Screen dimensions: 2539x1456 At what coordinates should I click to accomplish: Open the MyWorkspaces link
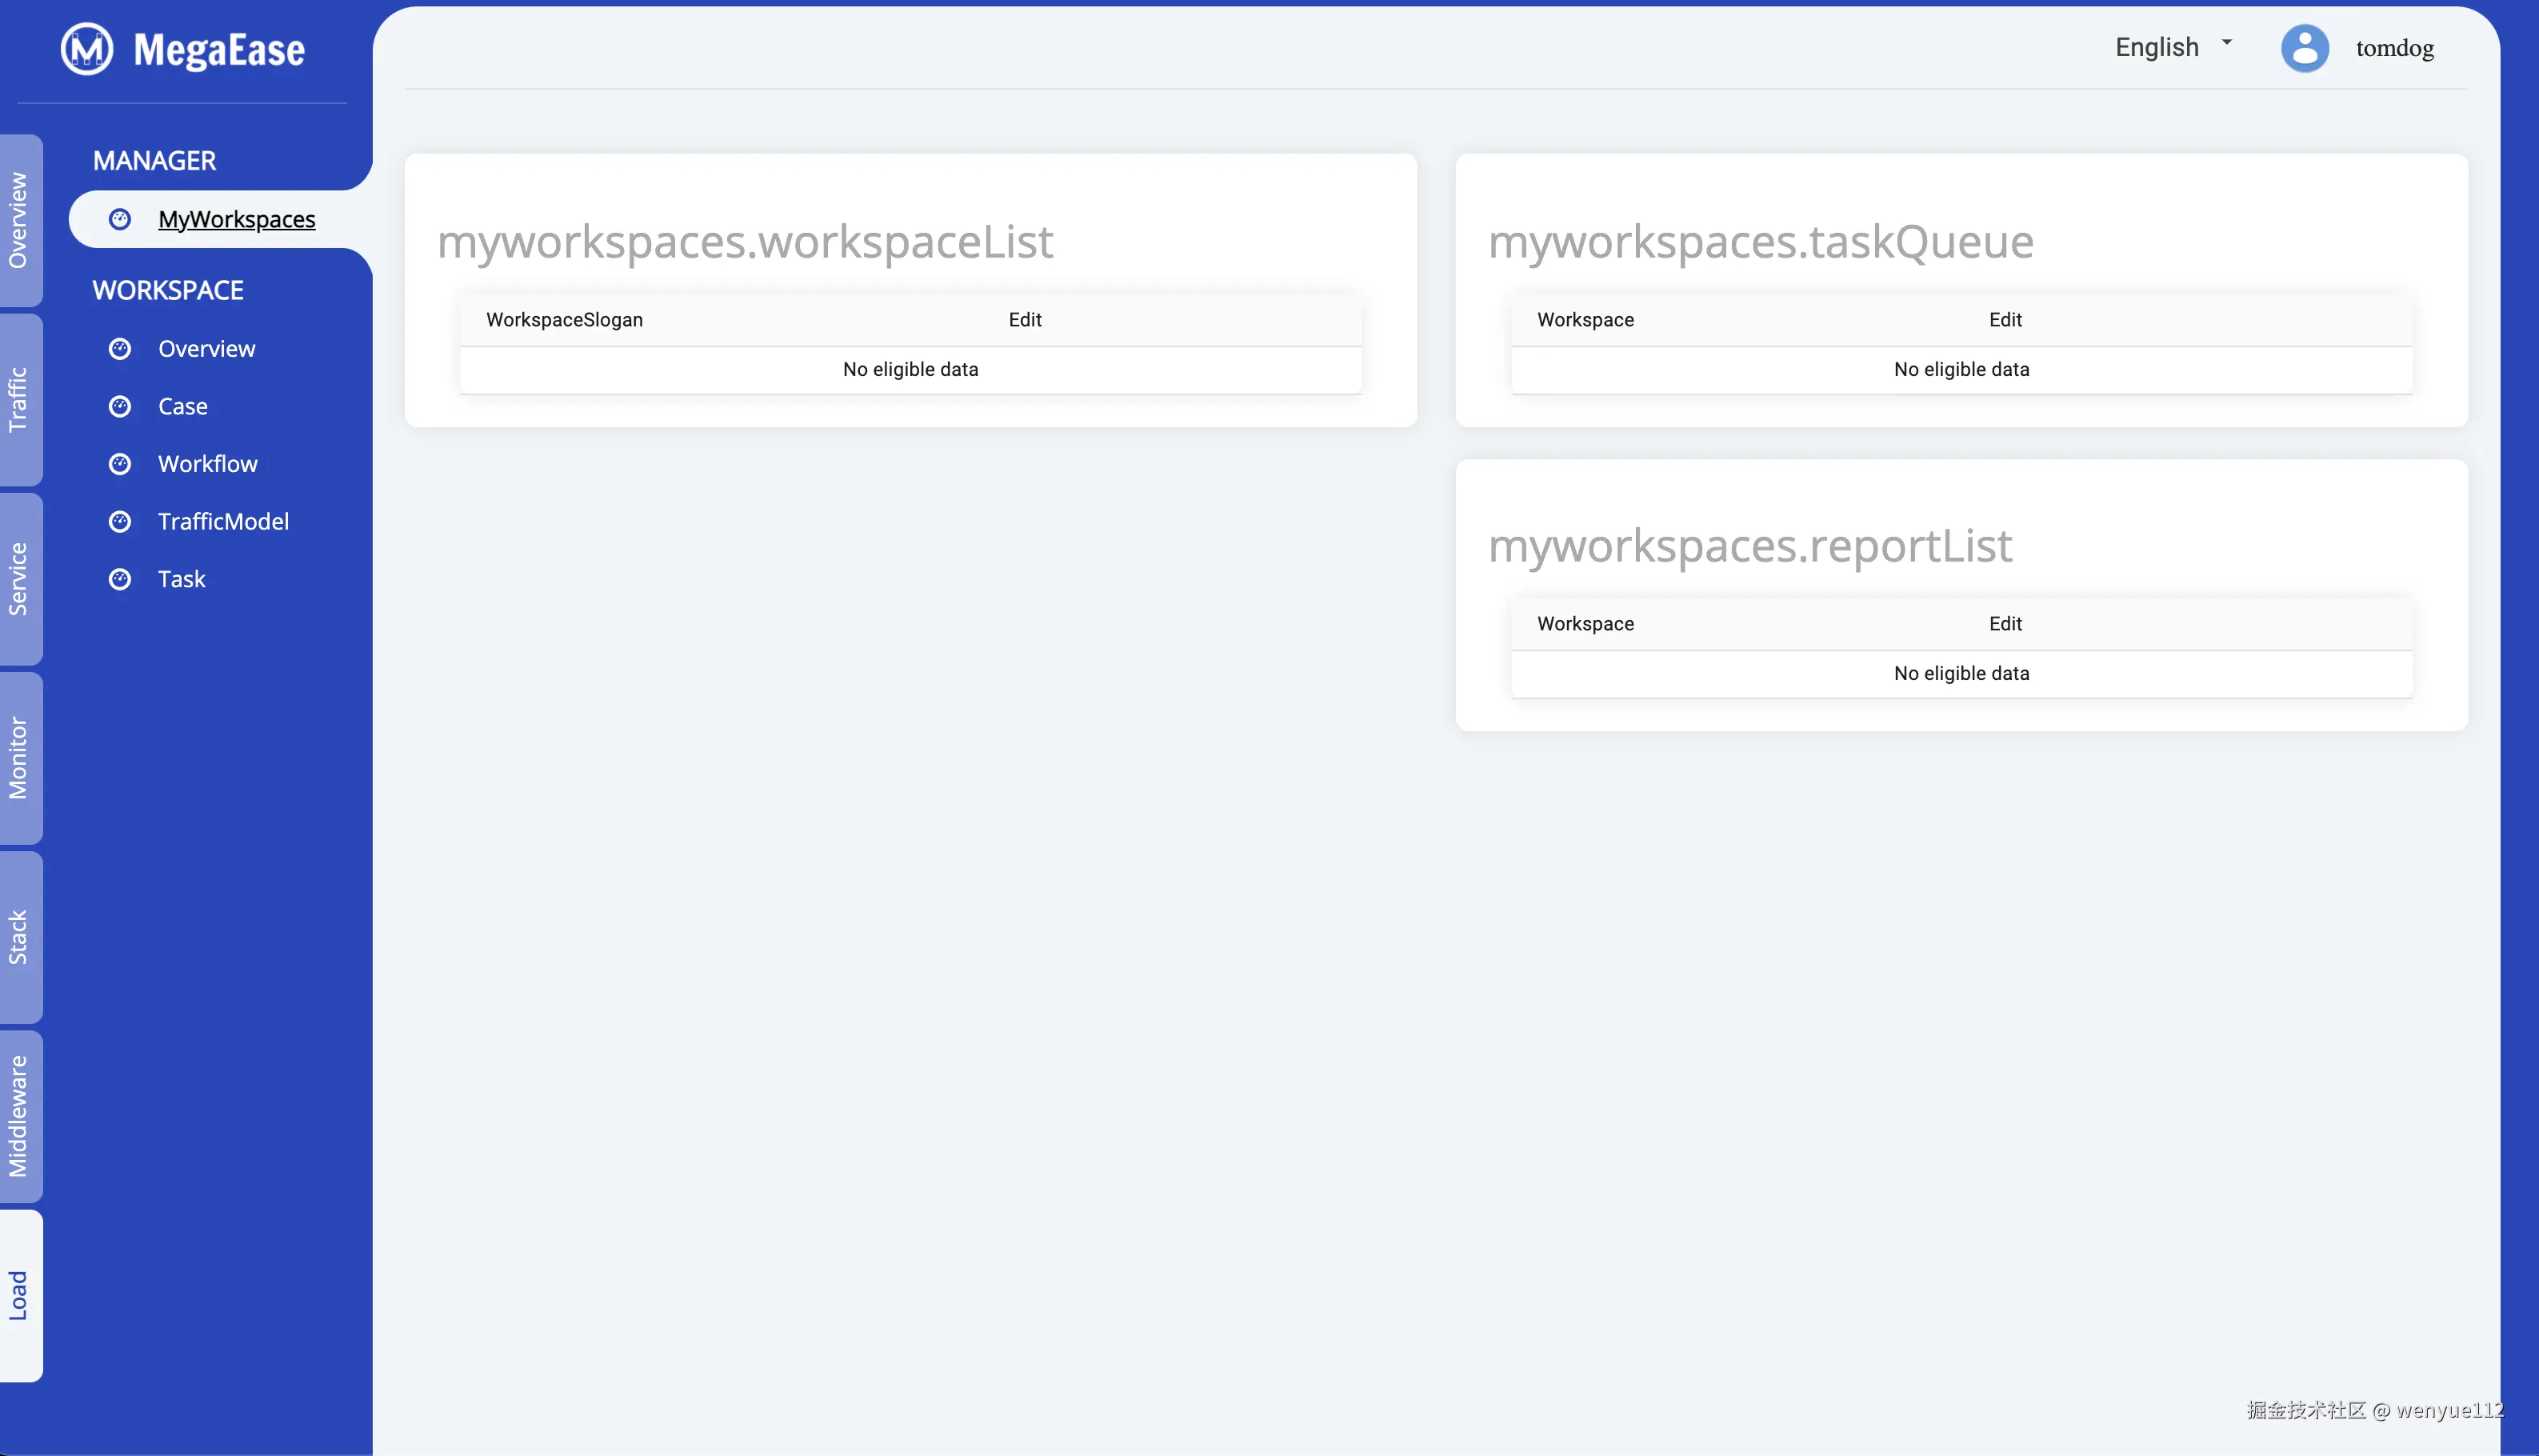(235, 219)
